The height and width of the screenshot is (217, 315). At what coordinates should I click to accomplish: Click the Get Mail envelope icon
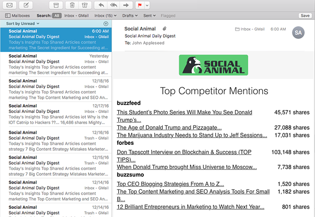point(9,5)
